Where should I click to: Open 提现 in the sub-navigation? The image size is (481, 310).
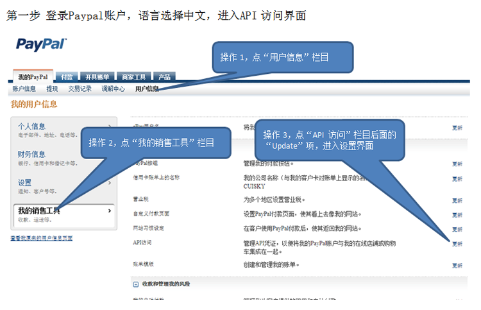[52, 89]
